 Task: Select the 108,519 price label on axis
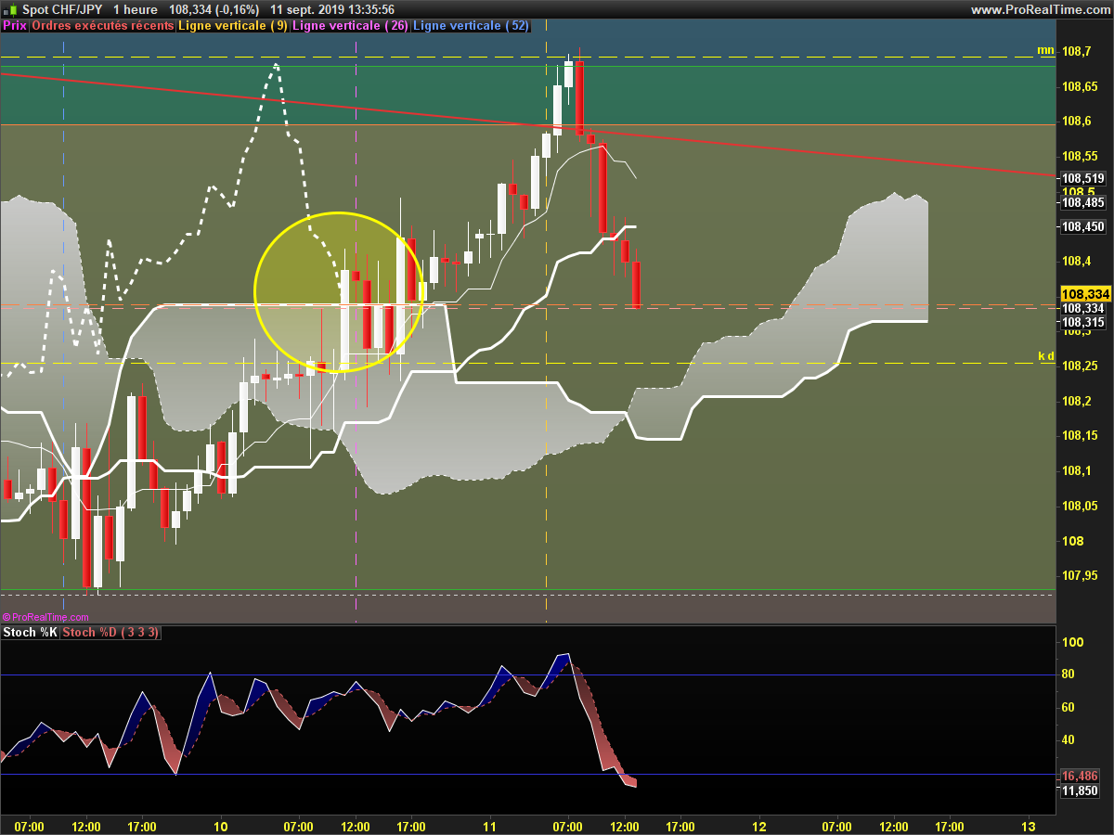click(1082, 178)
